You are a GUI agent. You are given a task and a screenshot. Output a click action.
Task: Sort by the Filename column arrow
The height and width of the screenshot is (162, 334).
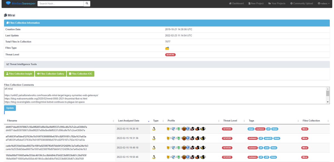[x=114, y=121]
